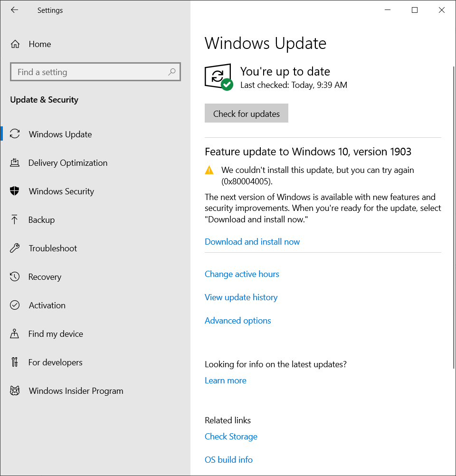Open the OS build info link
Screen dimensions: 456x476
click(x=228, y=459)
